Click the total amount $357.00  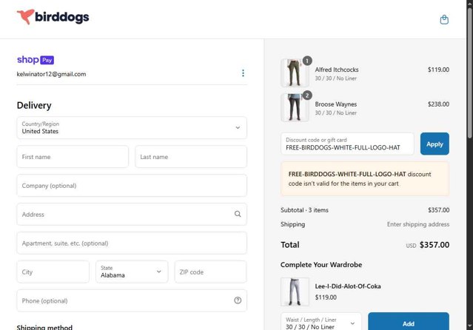coord(435,245)
